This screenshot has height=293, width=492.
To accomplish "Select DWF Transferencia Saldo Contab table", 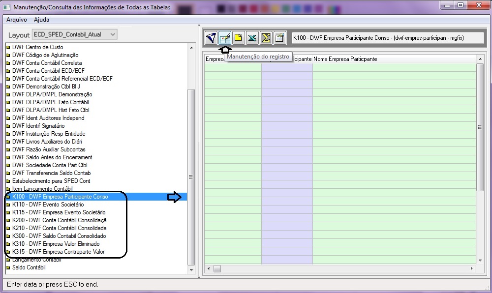I will 52,173.
